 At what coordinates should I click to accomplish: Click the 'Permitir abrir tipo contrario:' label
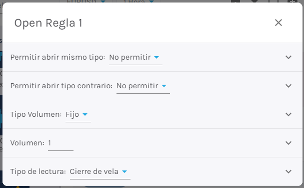click(x=61, y=86)
